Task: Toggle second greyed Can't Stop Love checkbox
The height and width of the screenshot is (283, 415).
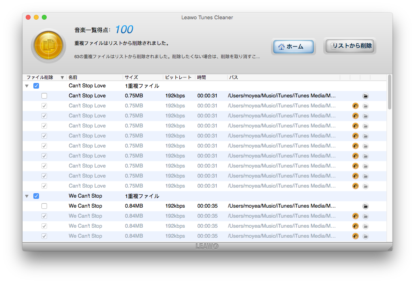Action: click(44, 116)
